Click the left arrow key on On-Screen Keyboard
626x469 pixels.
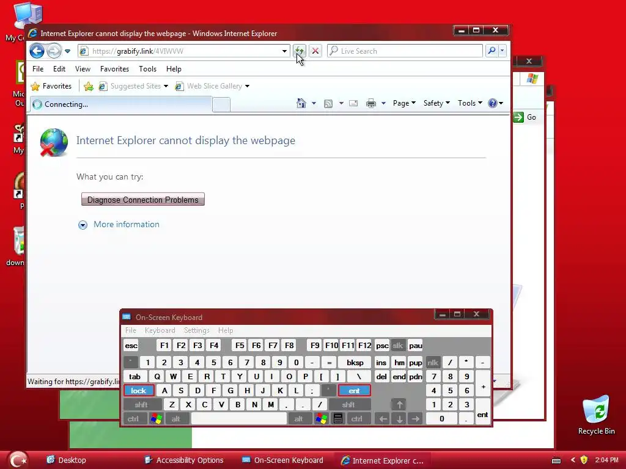click(x=383, y=419)
